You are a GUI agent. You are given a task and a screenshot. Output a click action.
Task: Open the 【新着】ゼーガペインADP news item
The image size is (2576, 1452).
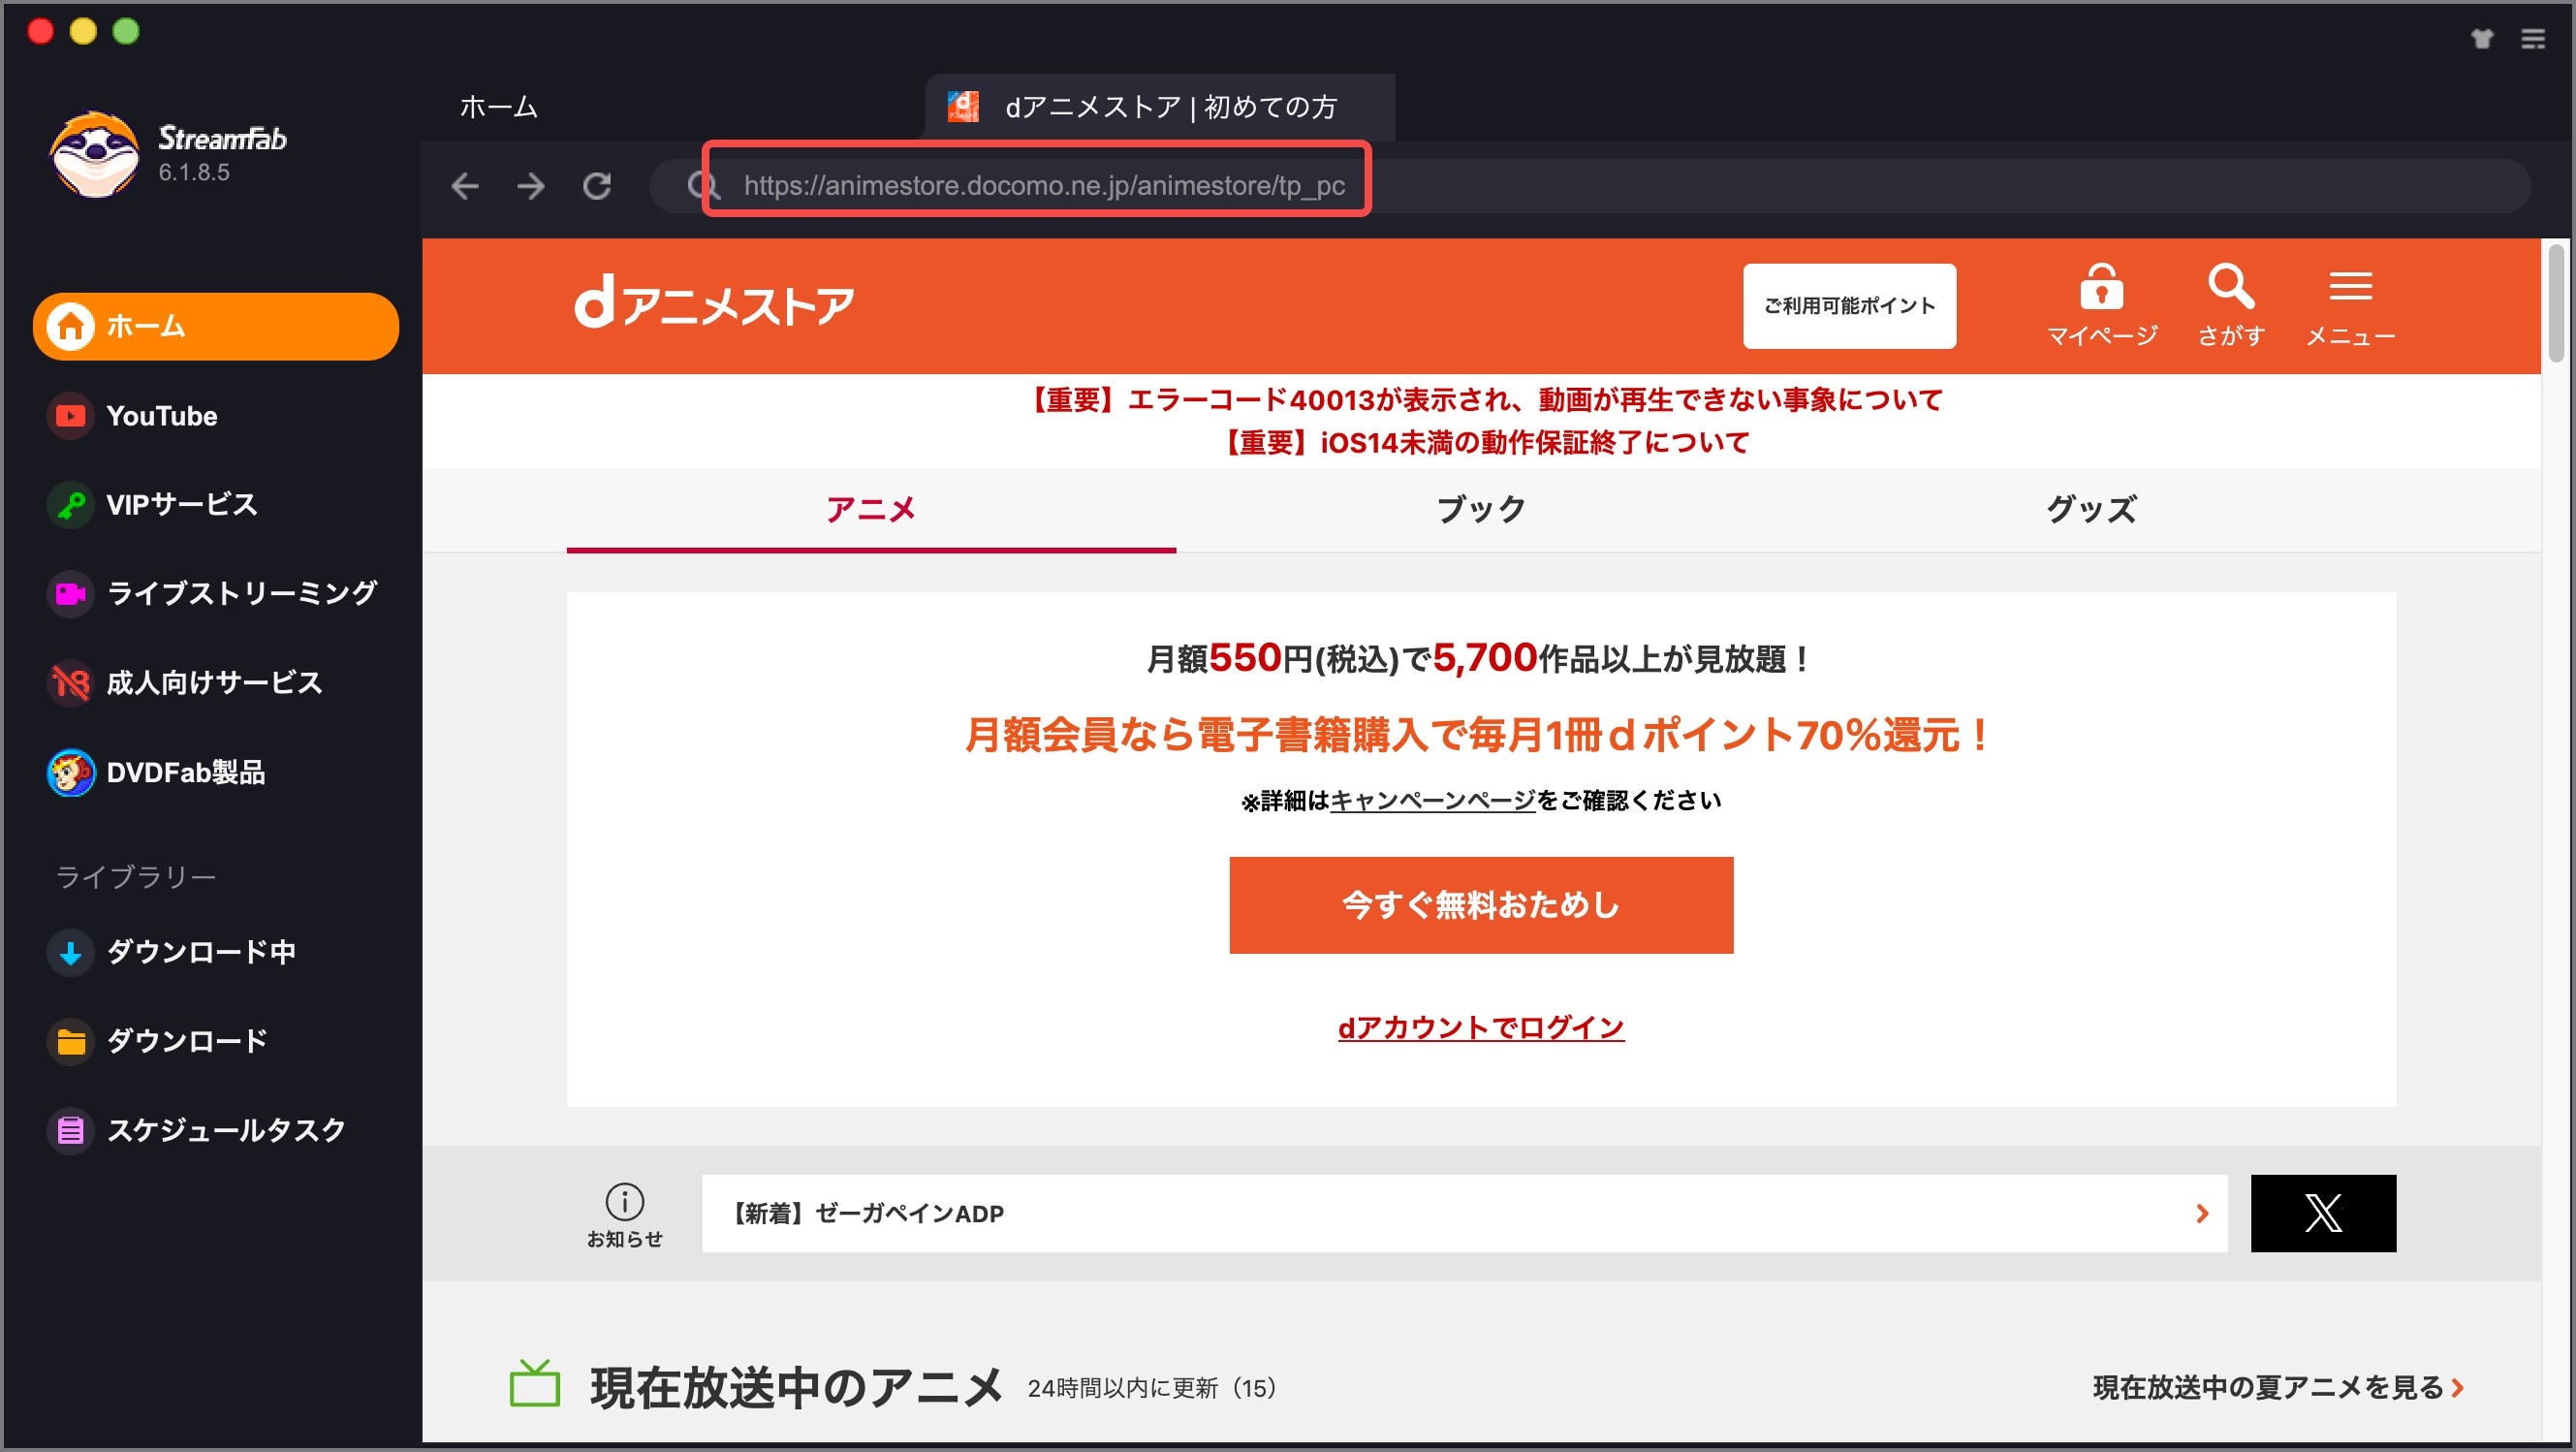(x=1465, y=1214)
